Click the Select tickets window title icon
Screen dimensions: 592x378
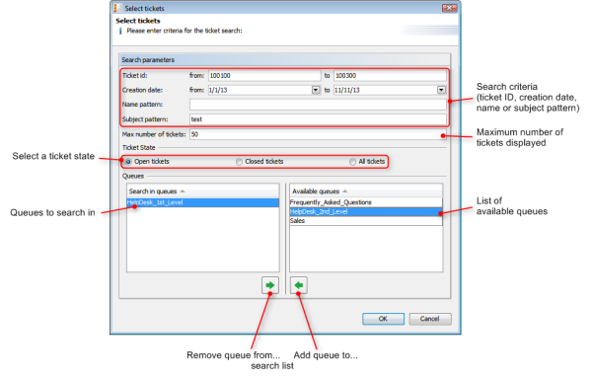(117, 8)
